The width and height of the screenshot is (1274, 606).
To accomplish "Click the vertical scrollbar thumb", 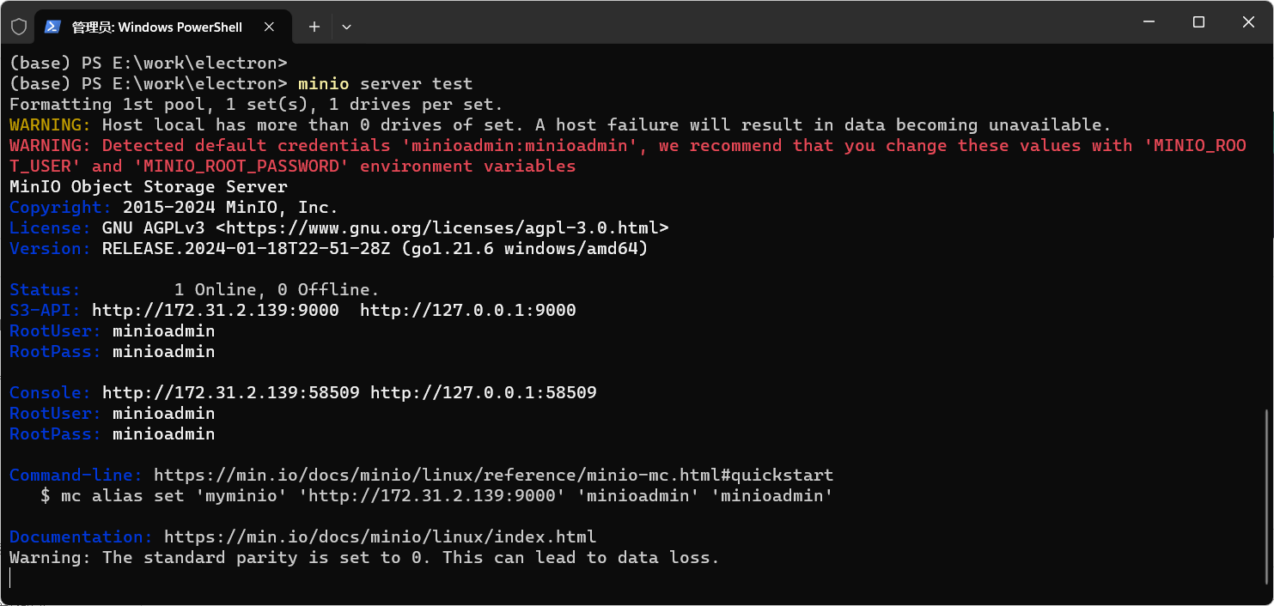I will click(1266, 498).
